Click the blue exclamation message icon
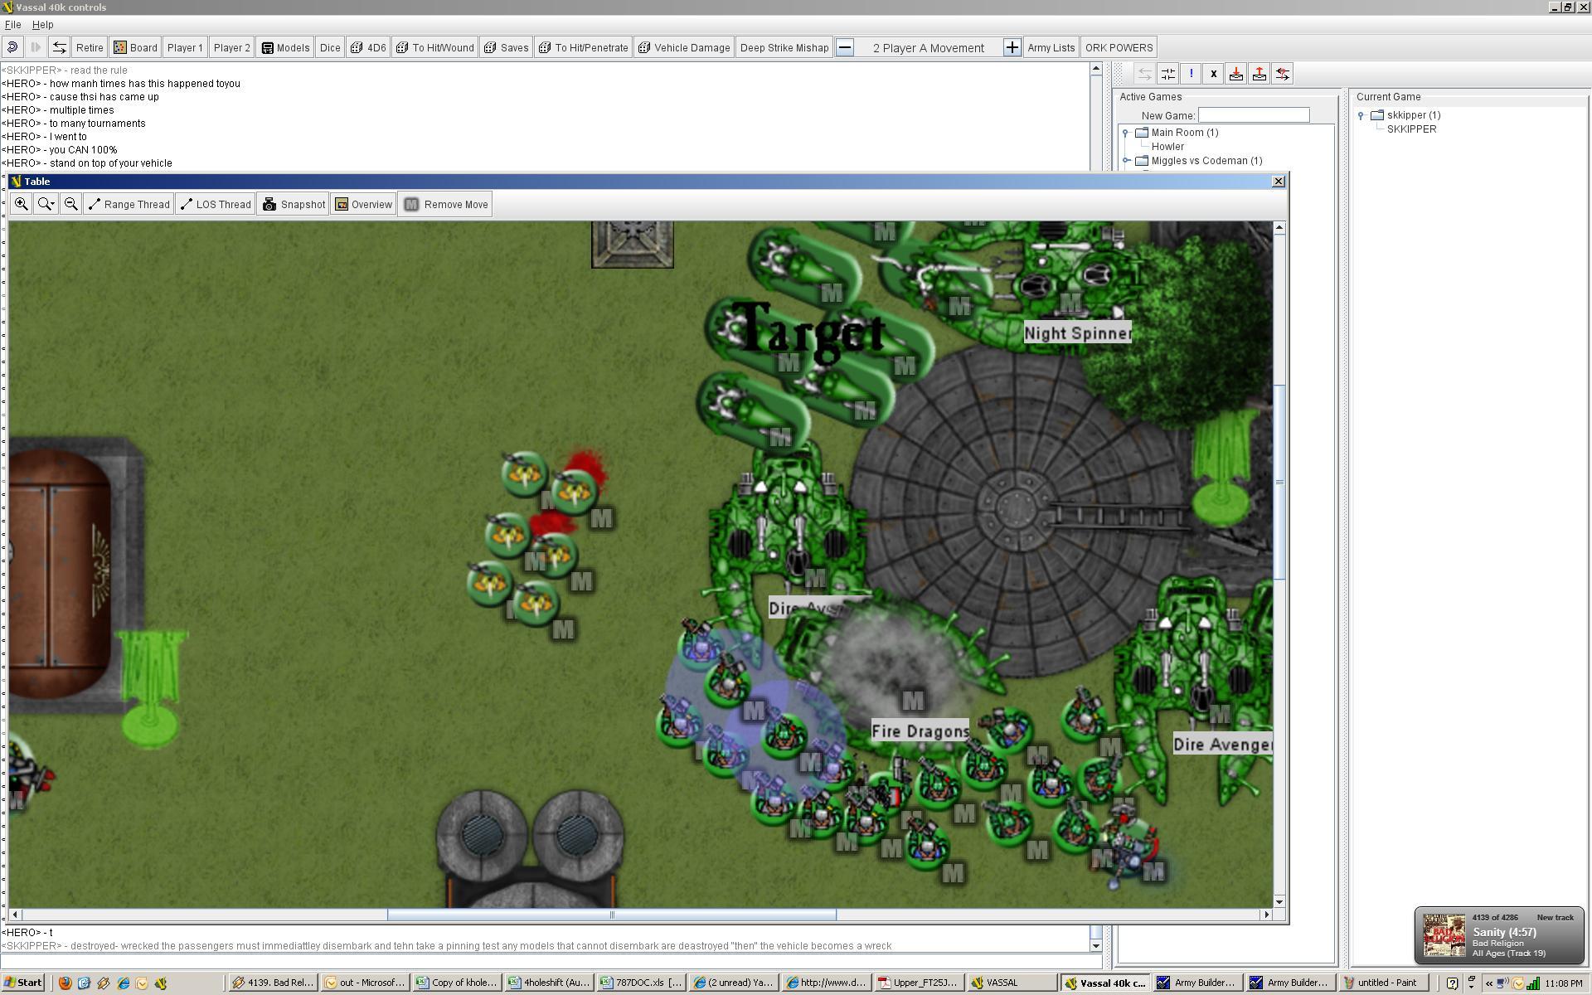This screenshot has height=995, width=1592. (x=1191, y=74)
